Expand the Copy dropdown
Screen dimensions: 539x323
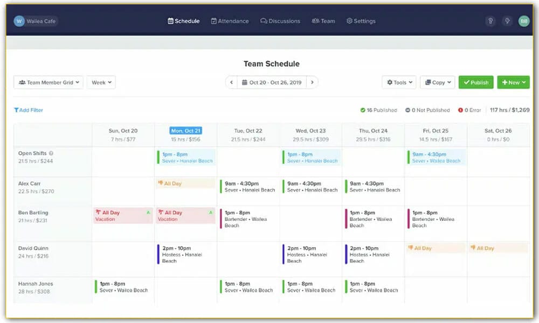click(437, 82)
